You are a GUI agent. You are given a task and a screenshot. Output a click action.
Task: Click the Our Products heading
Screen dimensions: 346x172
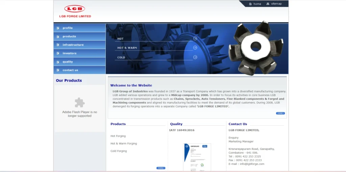coord(69,80)
